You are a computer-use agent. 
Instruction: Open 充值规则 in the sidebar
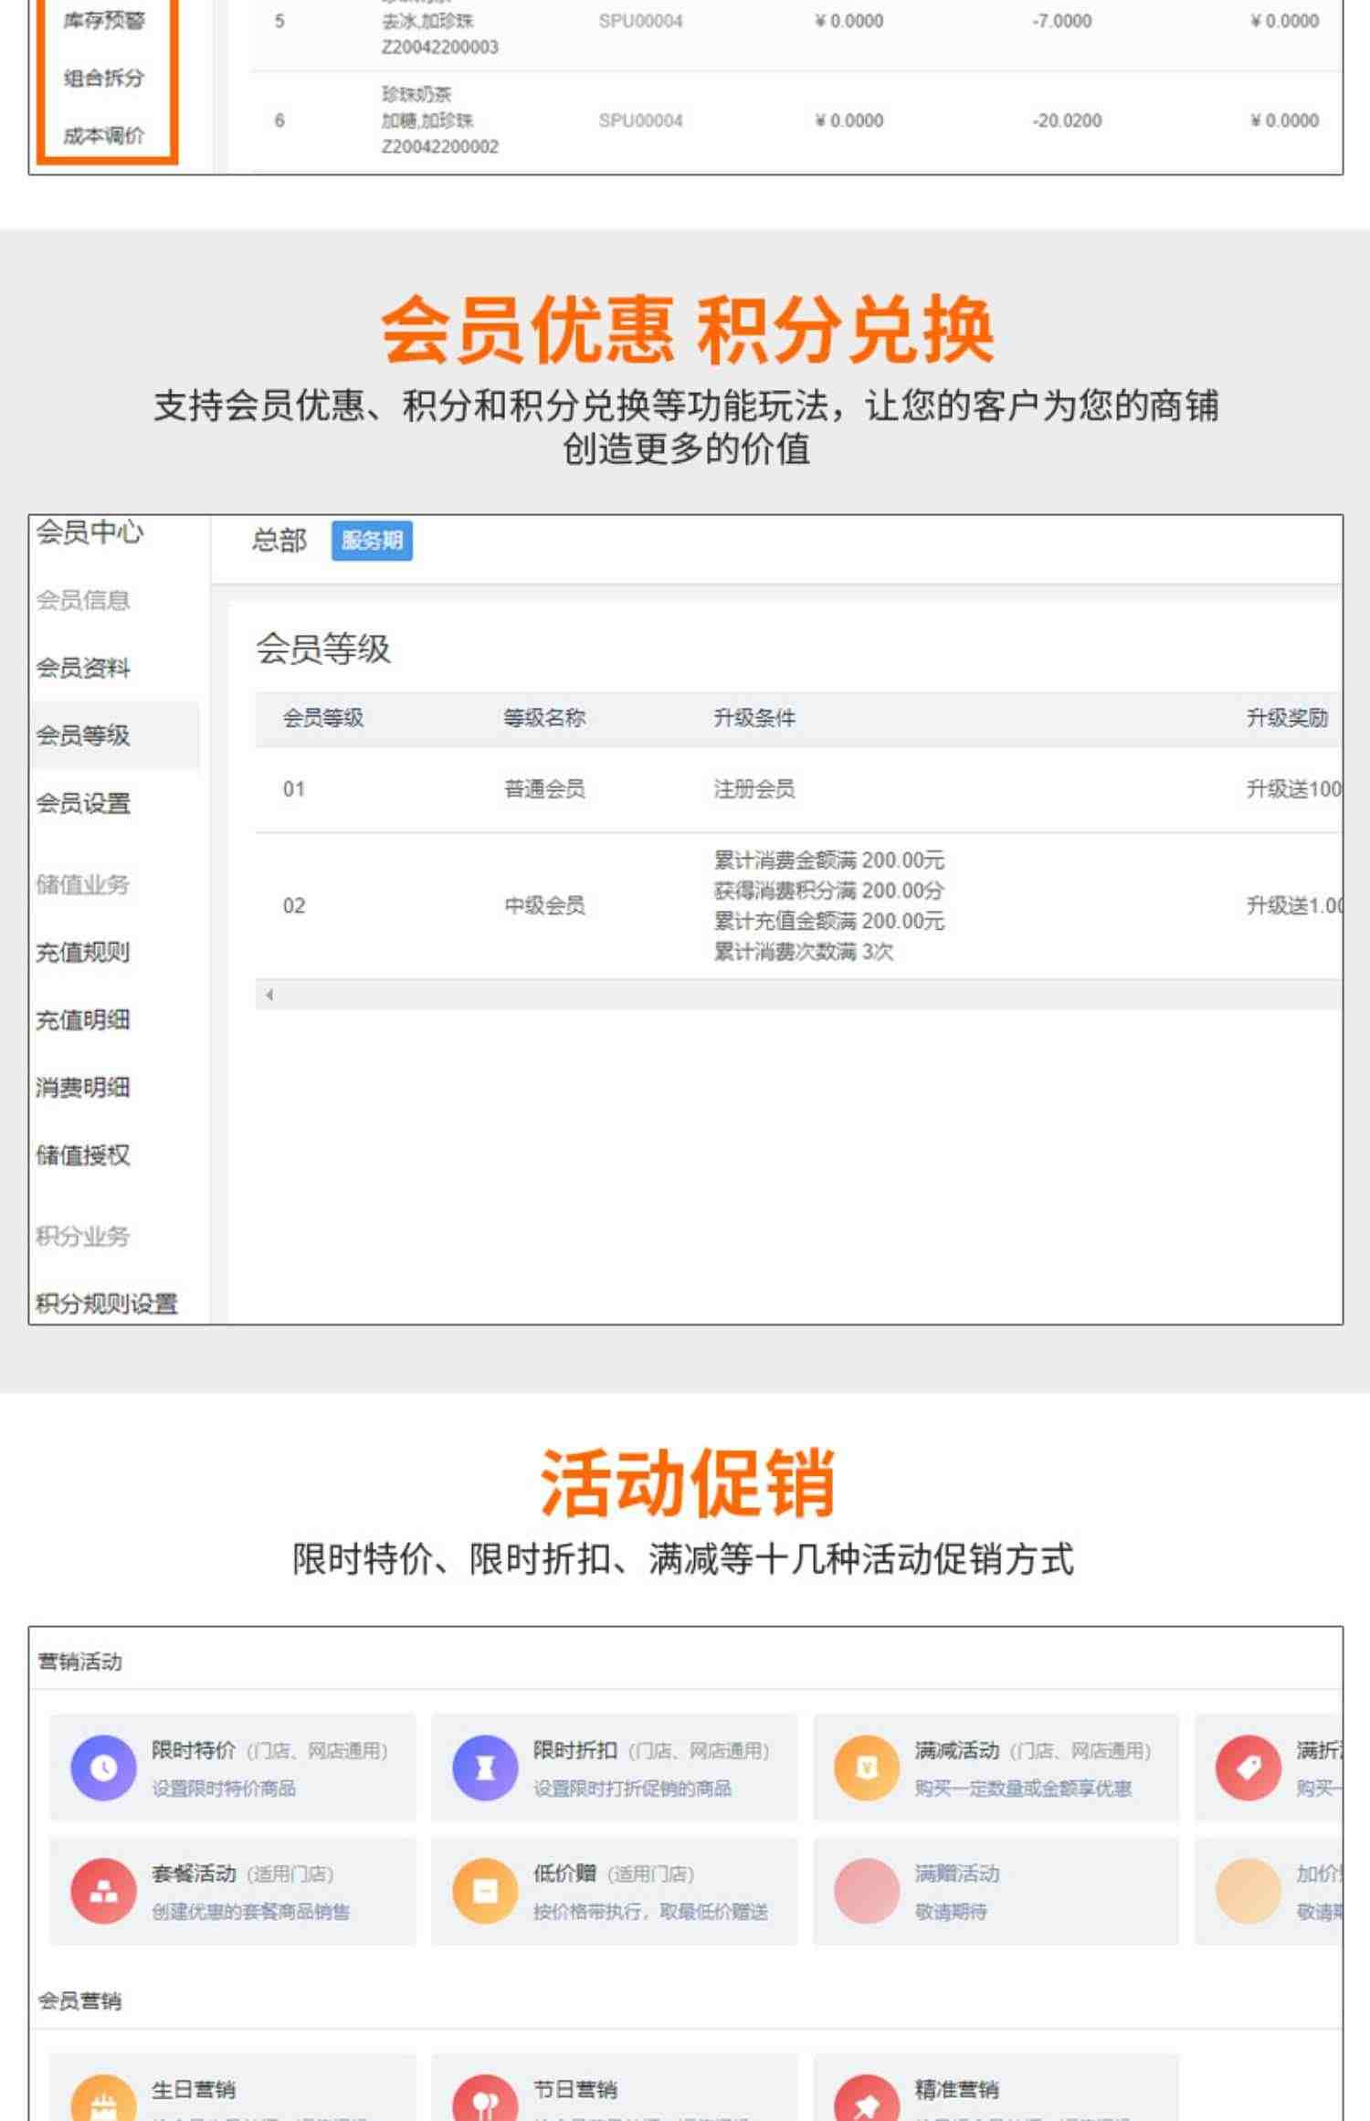click(x=83, y=953)
